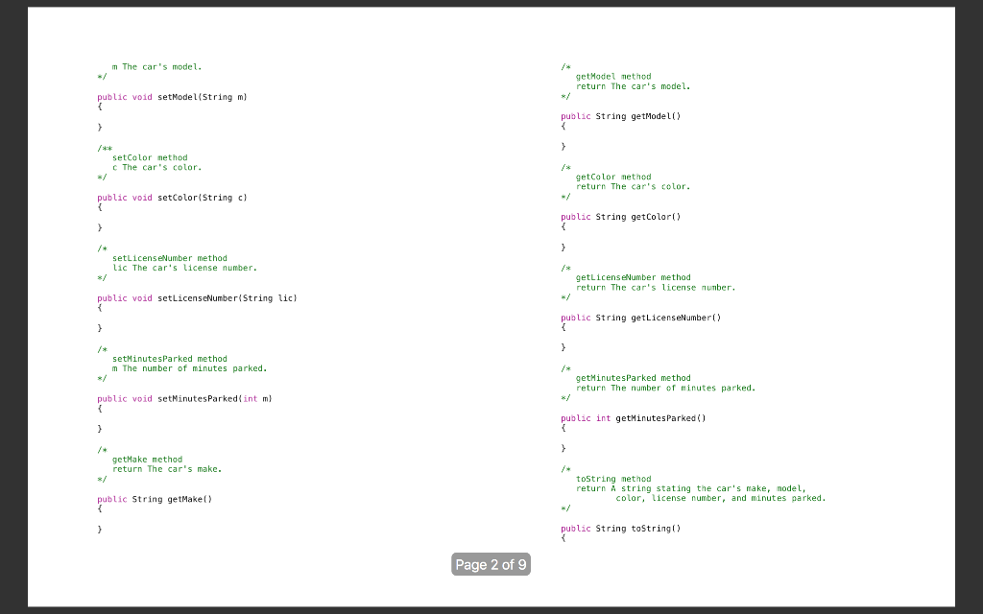
Task: Click comment 'return The car's license number.'
Action: [656, 288]
